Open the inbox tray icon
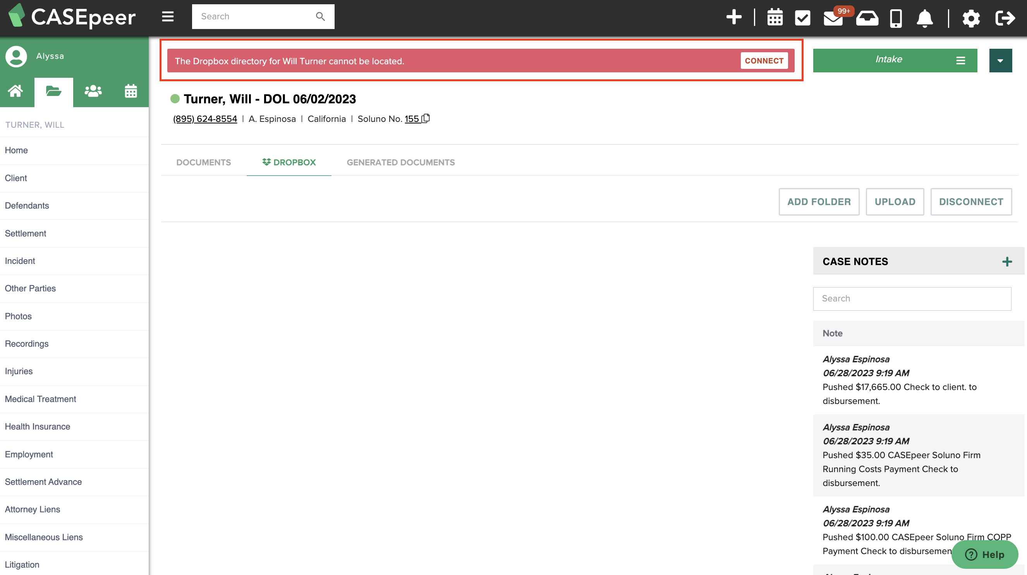 pyautogui.click(x=867, y=18)
